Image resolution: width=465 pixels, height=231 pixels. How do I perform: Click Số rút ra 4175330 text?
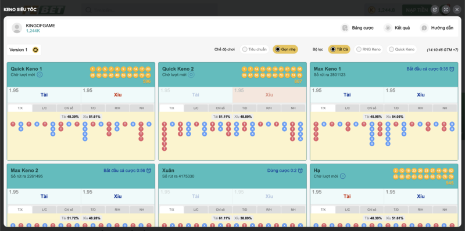(x=178, y=176)
